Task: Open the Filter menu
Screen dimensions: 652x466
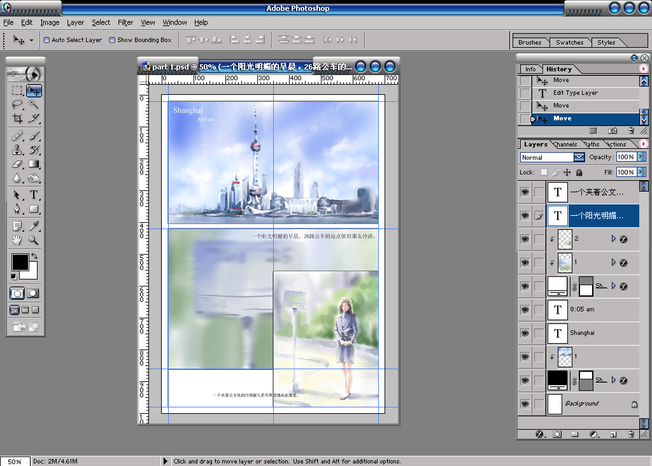Action: point(125,22)
